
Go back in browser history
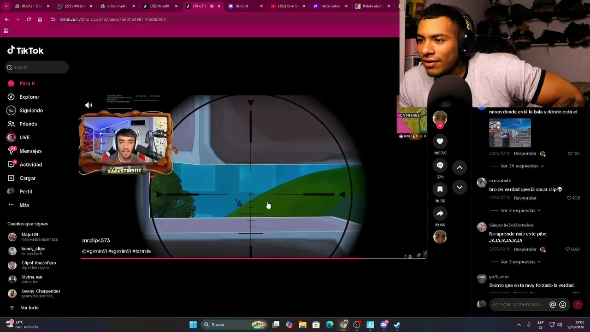[6, 19]
